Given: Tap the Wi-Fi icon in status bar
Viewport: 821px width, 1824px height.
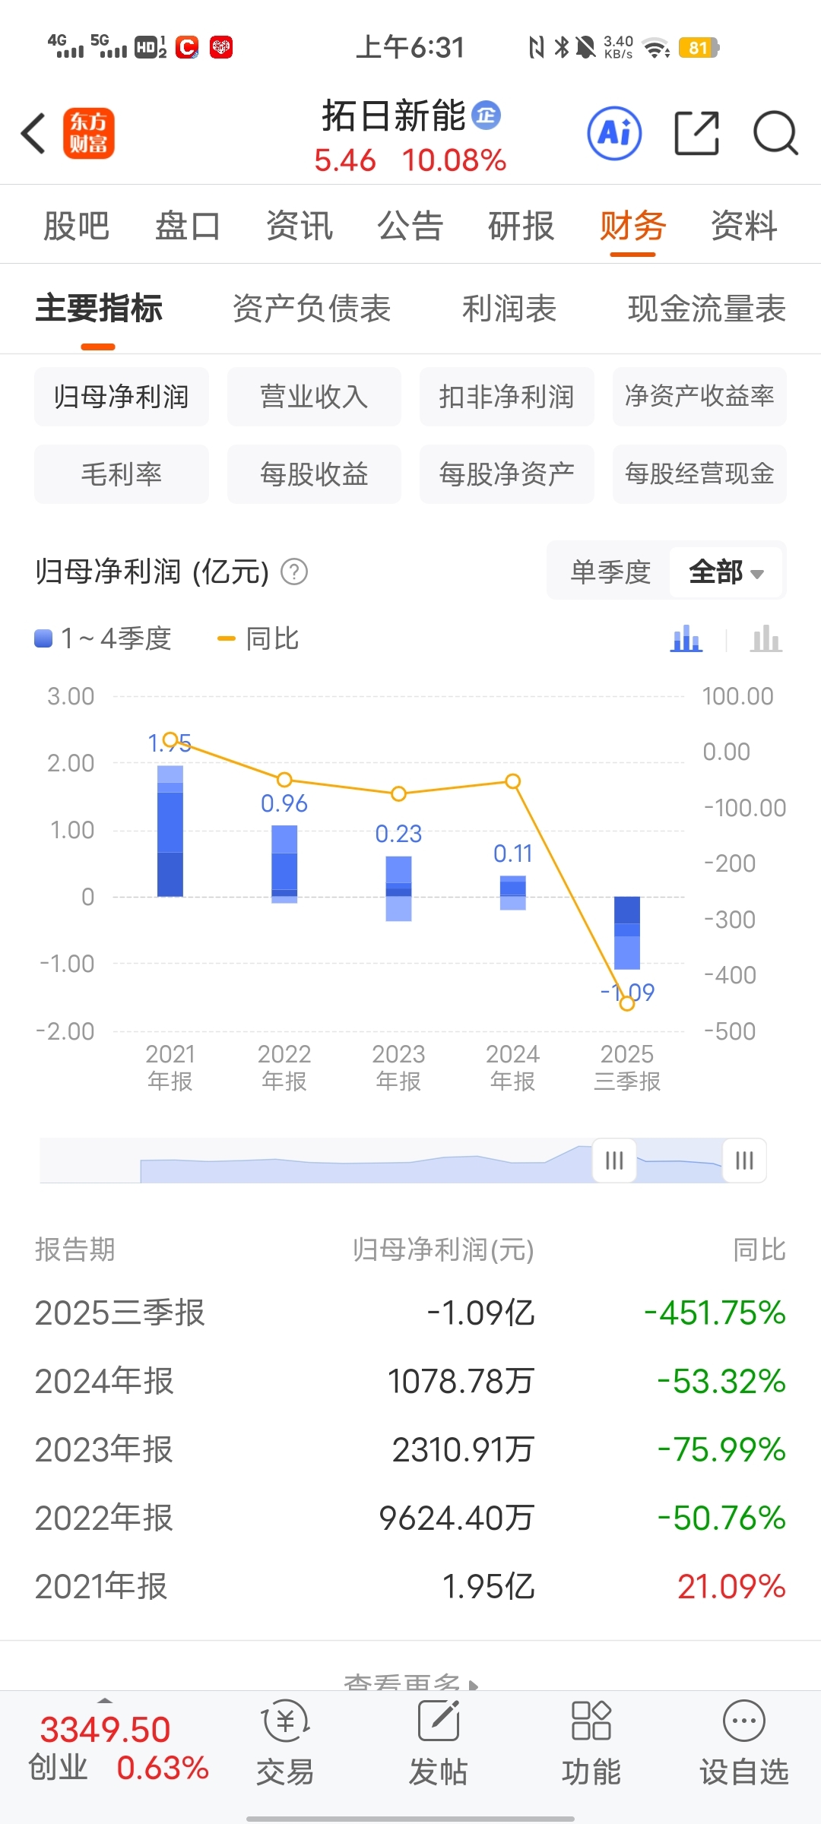Looking at the screenshot, I should pos(657,48).
